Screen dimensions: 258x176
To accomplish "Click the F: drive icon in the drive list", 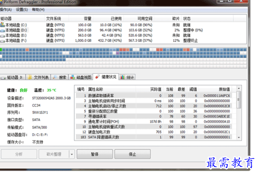I will tap(3, 41).
